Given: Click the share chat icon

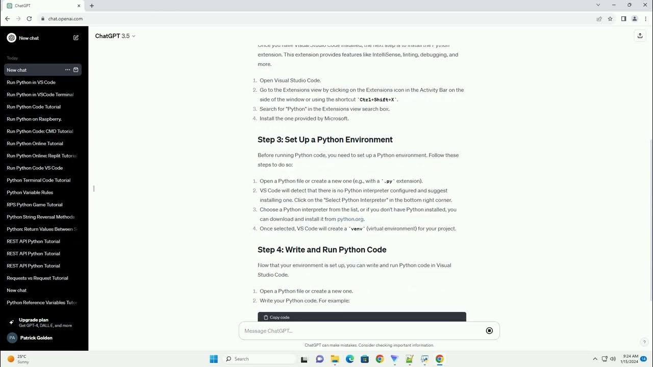Looking at the screenshot, I should tap(640, 36).
